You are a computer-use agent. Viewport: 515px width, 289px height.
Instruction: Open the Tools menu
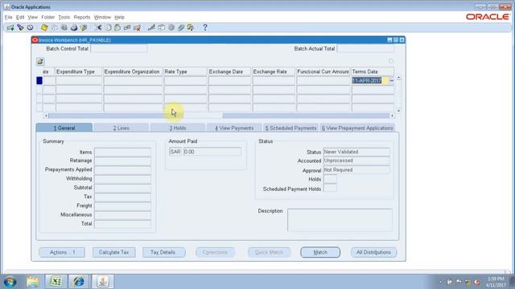(64, 17)
